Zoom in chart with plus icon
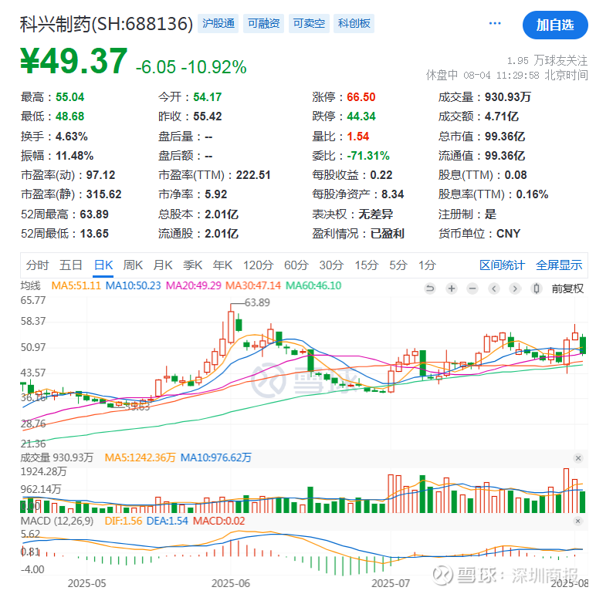Image resolution: width=596 pixels, height=594 pixels. click(x=452, y=289)
